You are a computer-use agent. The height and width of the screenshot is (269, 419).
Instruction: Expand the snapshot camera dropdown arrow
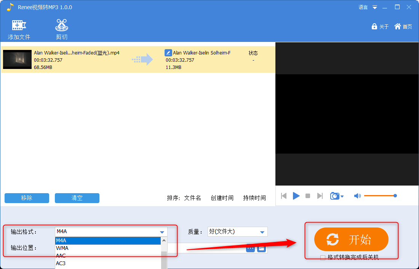click(342, 197)
